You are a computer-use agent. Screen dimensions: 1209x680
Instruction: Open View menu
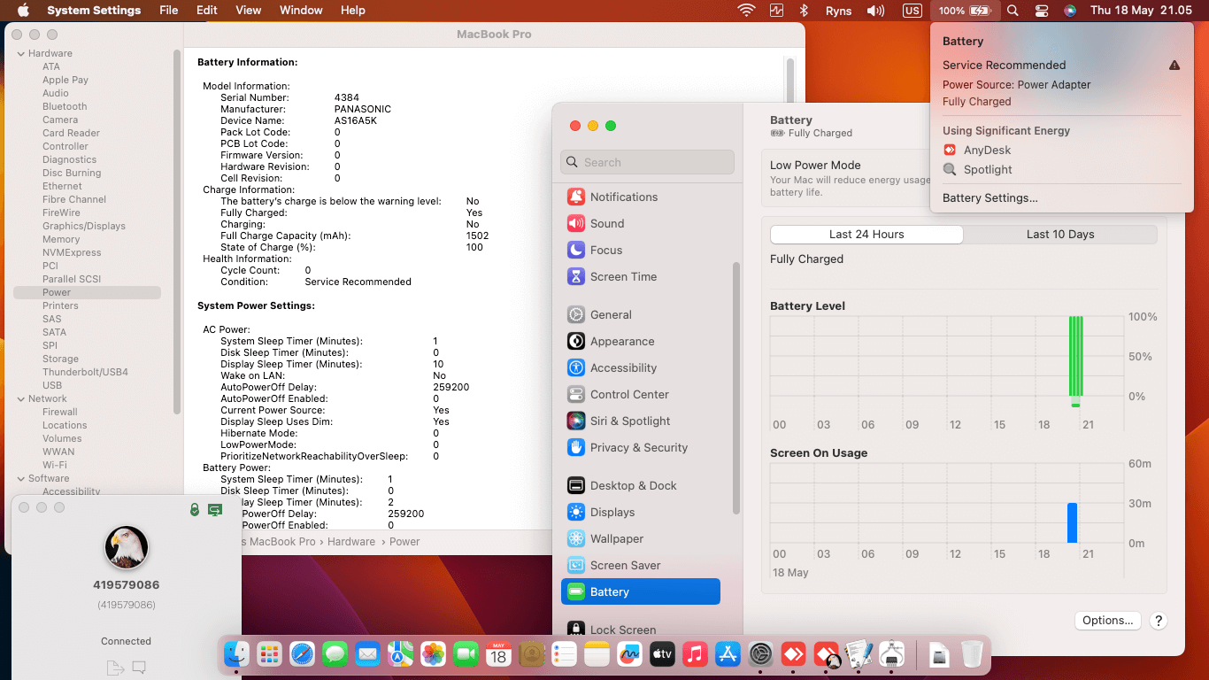click(249, 11)
